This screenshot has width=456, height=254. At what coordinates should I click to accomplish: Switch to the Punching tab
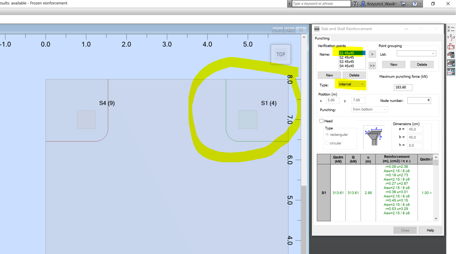click(322, 38)
